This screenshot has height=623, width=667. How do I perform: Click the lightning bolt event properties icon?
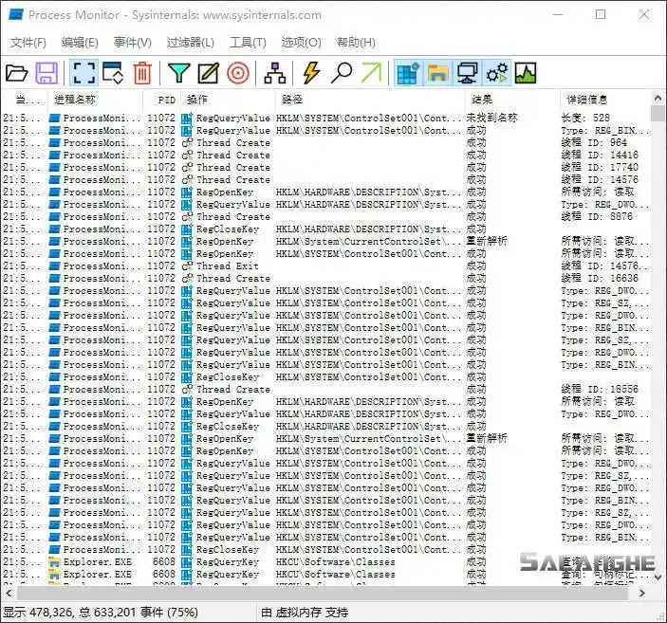tap(311, 73)
